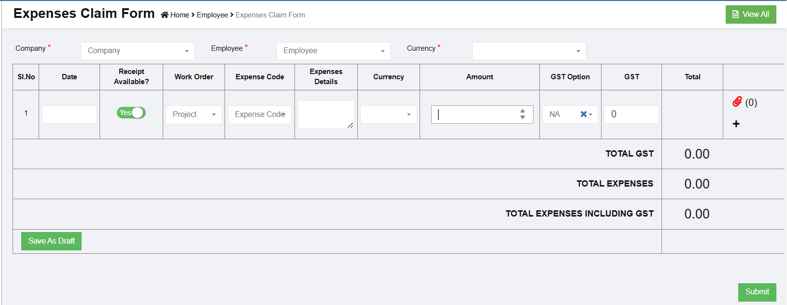The image size is (787, 305).
Task: Click TOTAL EXPENSES INCLUDING GST label
Action: (579, 214)
